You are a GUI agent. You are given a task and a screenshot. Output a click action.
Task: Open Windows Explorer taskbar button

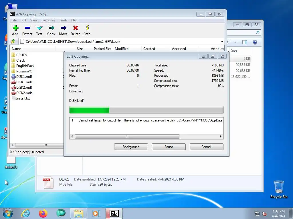[79, 213]
